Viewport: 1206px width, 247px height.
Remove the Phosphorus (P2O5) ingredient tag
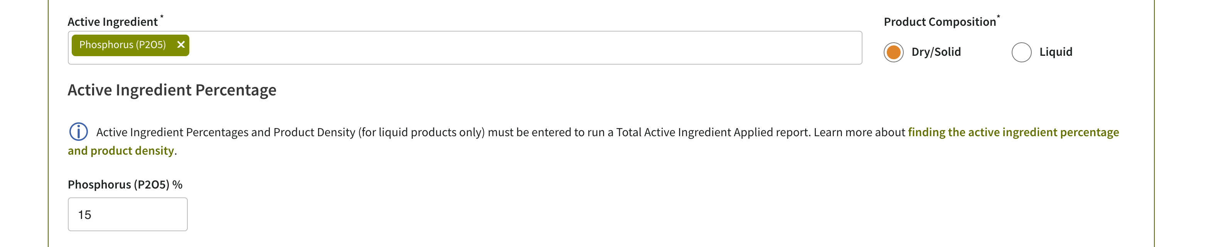tap(181, 45)
